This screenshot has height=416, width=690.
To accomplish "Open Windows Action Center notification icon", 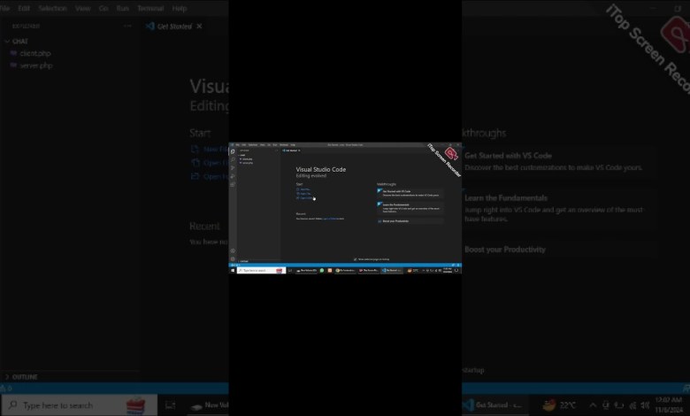I will (456, 270).
